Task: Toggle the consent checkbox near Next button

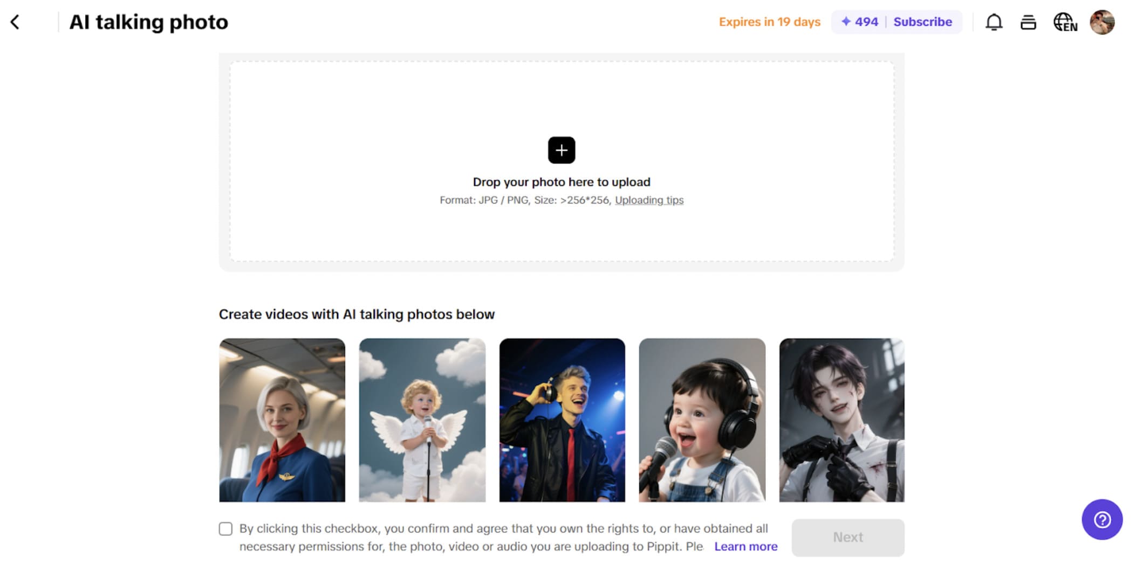Action: [225, 529]
